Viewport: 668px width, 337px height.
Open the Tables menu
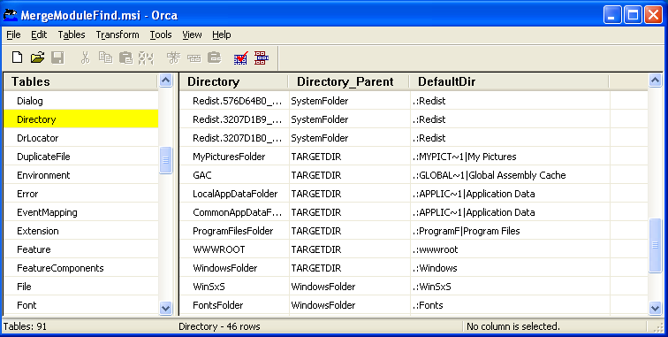tap(72, 34)
